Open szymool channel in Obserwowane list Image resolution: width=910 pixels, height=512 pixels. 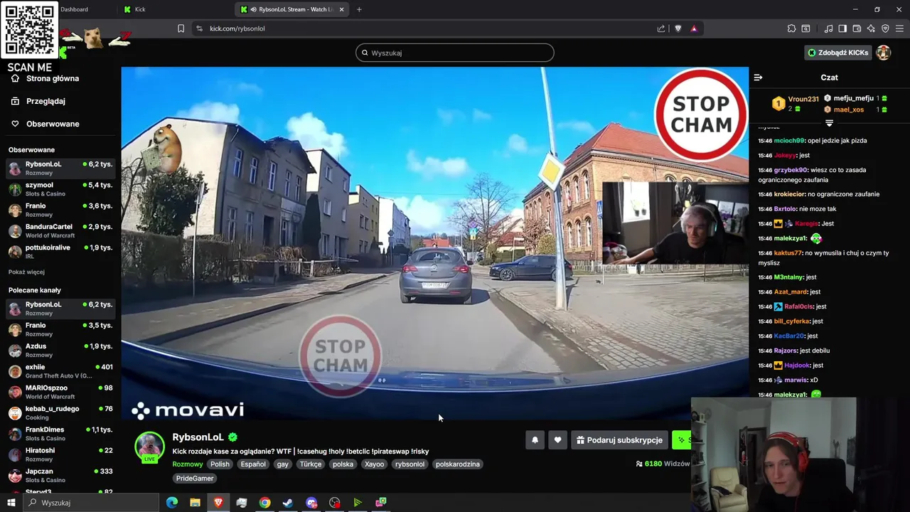tap(60, 188)
